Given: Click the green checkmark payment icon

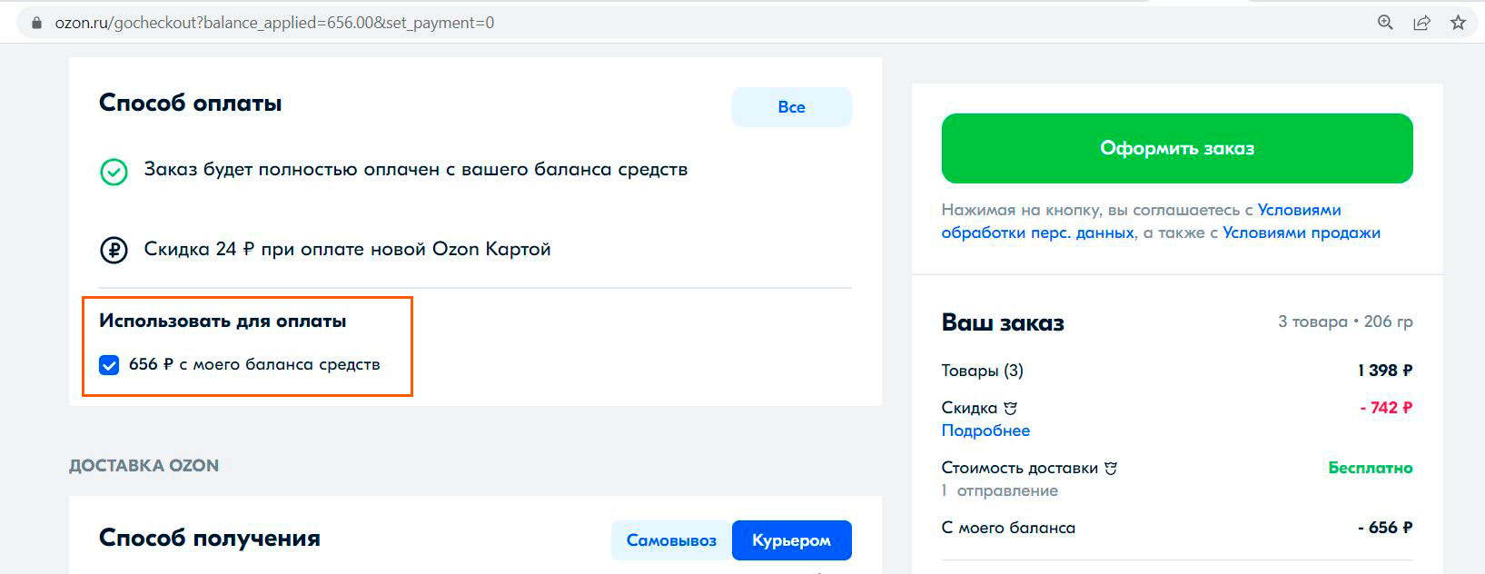Looking at the screenshot, I should pyautogui.click(x=114, y=172).
